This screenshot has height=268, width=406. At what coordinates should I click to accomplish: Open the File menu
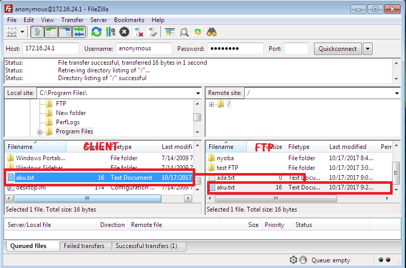pyautogui.click(x=12, y=20)
